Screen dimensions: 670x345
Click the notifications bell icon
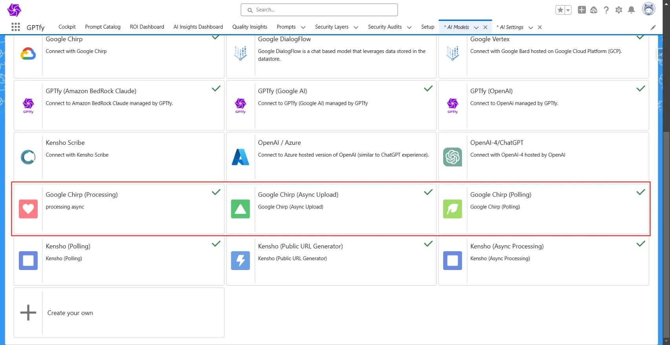(x=631, y=10)
